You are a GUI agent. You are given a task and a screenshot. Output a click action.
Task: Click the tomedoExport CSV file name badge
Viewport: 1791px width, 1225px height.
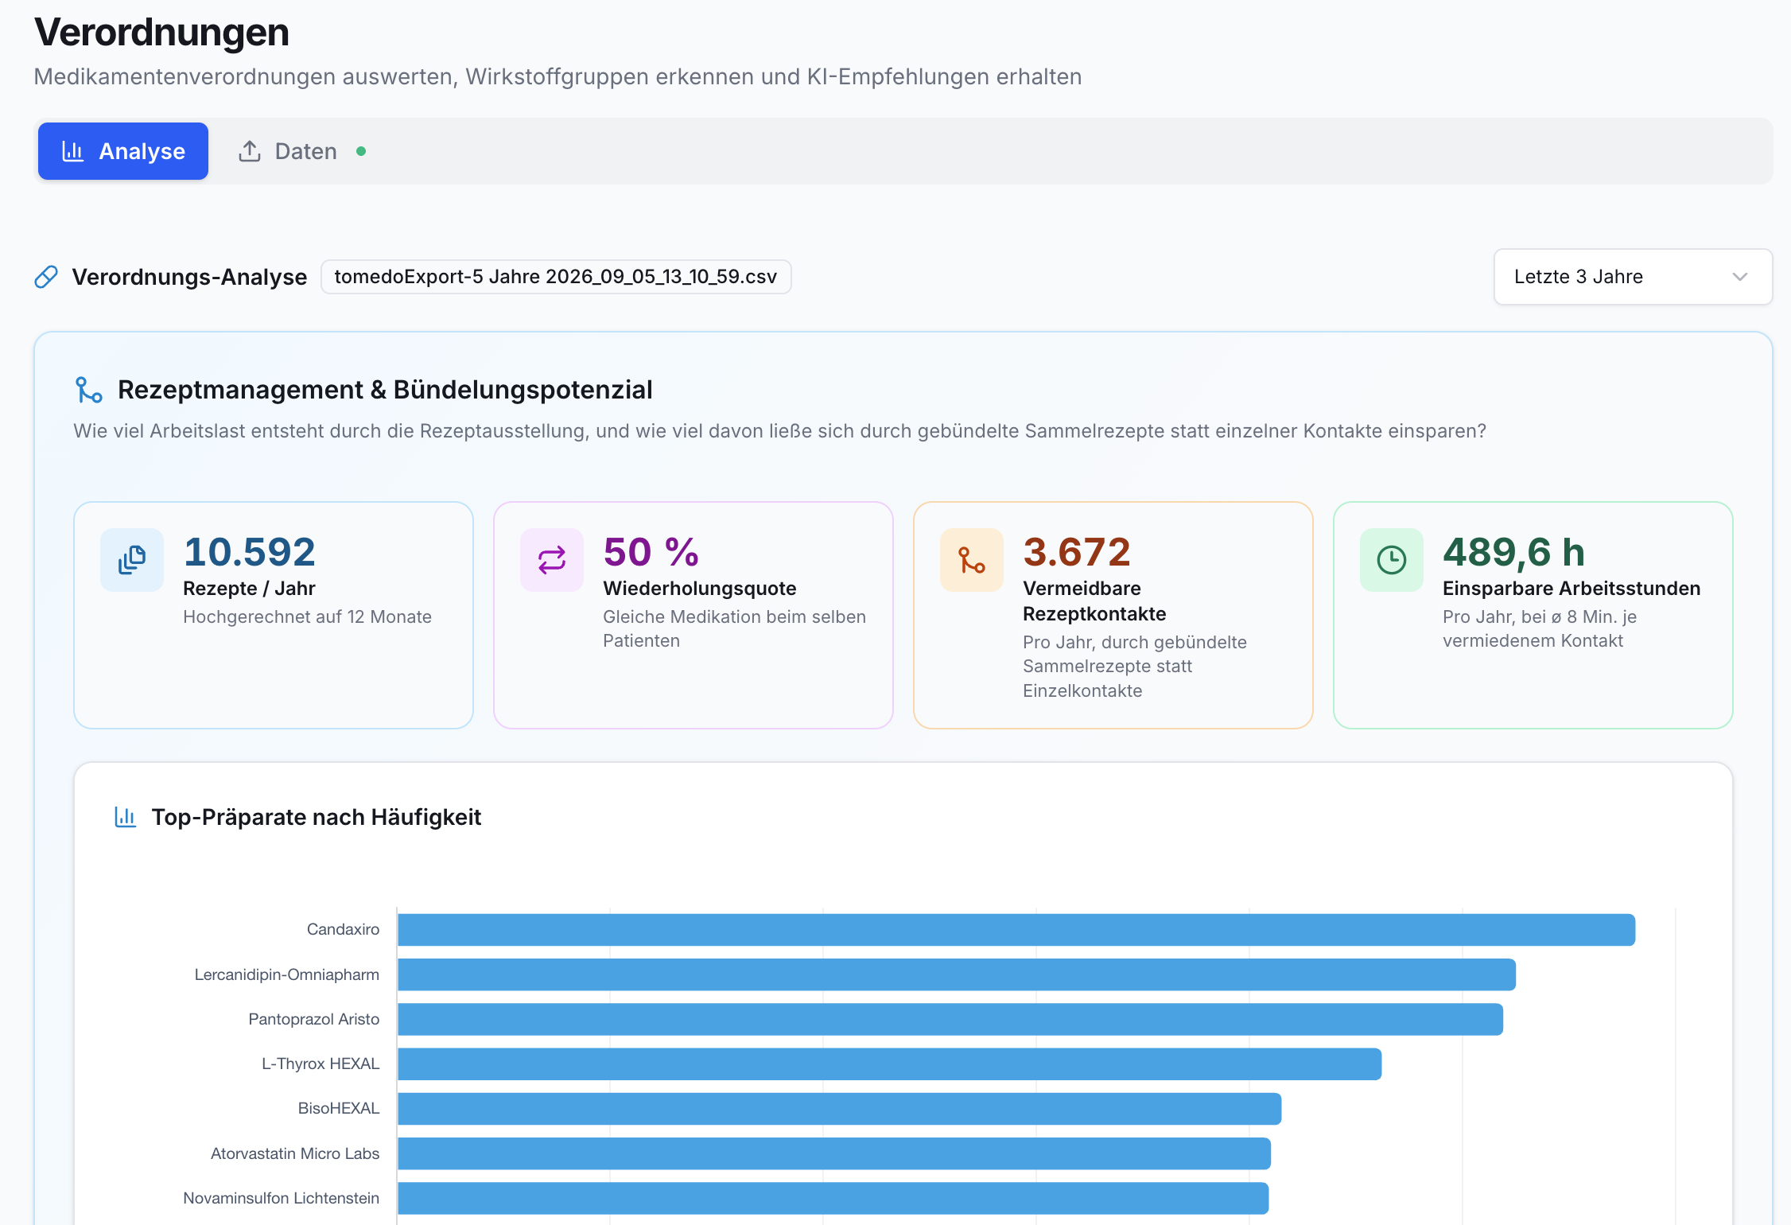556,277
